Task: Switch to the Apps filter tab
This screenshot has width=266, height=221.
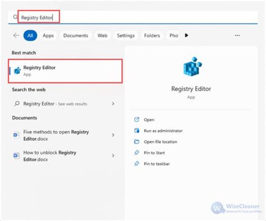Action: coord(48,35)
